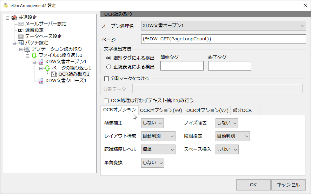This screenshot has height=194, width=311.
Task: Collapse the ファイルの繰り返し1 tree node
Action: coord(27,56)
